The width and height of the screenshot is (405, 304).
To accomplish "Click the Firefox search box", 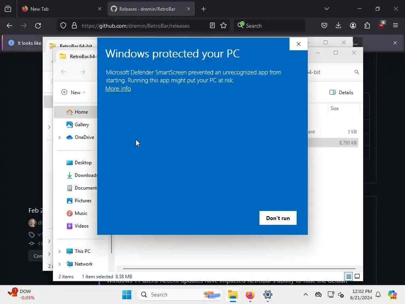I will click(269, 26).
